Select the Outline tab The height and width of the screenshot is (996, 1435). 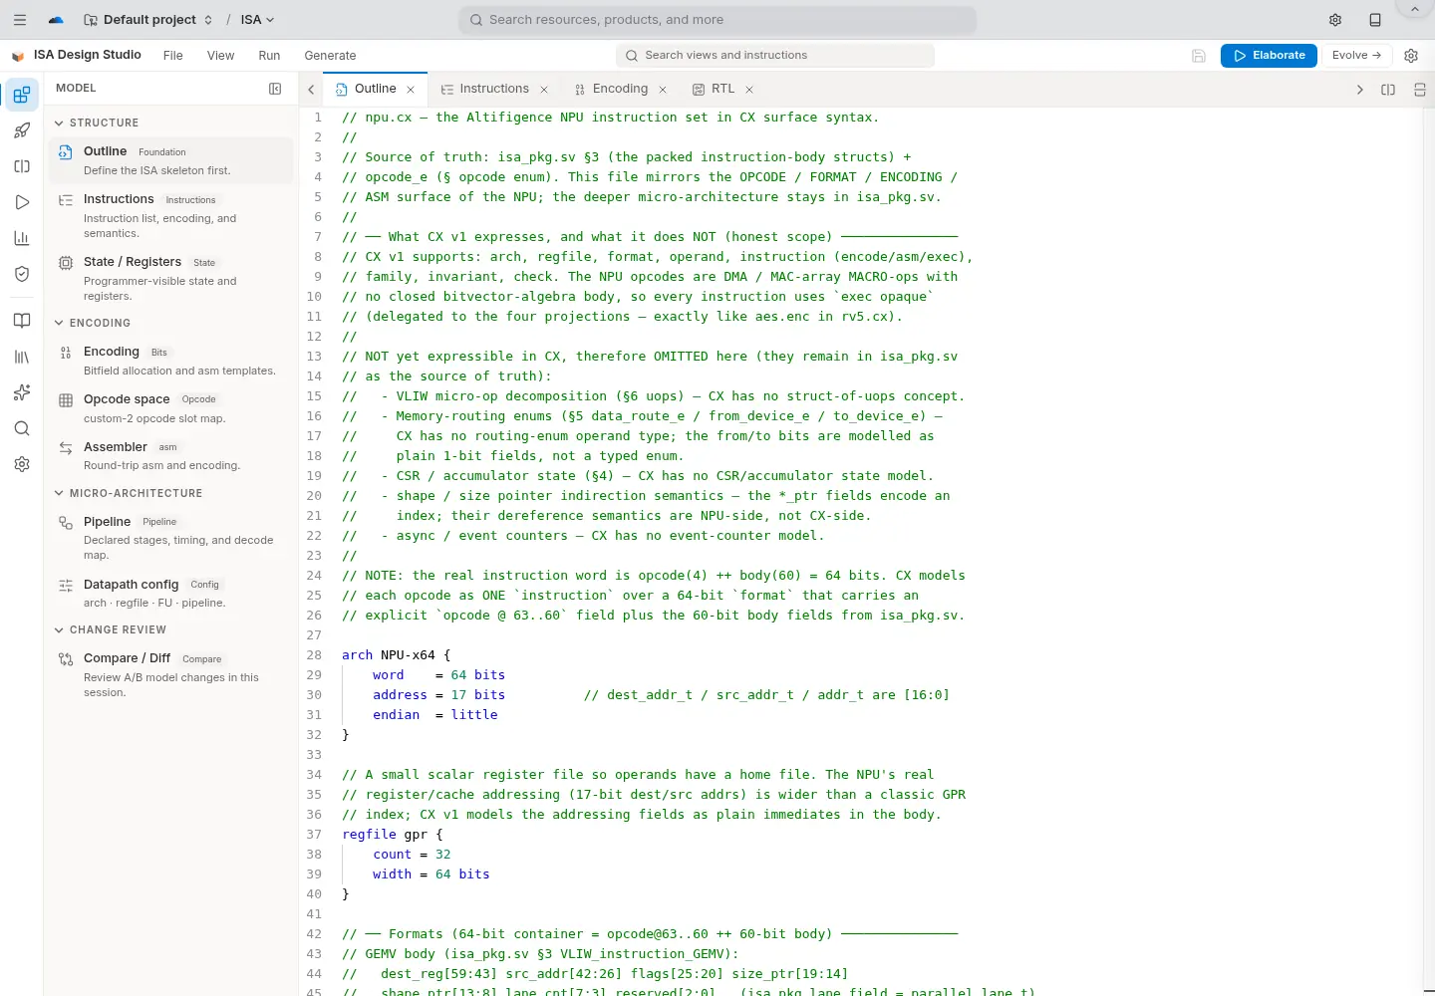click(x=375, y=89)
